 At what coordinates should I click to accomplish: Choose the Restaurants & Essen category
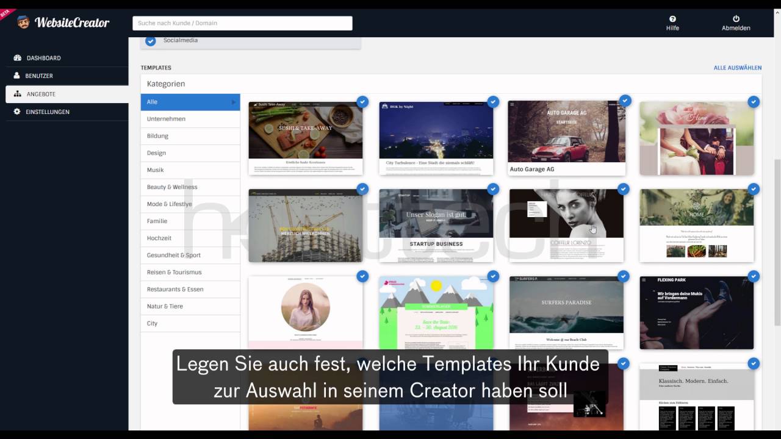tap(175, 289)
